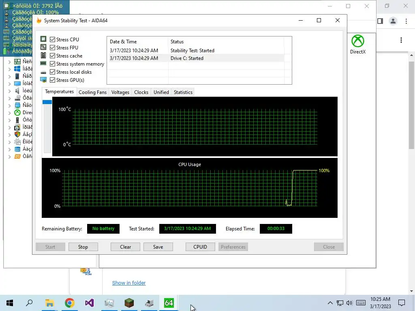Switch to the Temperatures tab
The width and height of the screenshot is (415, 311).
[59, 92]
